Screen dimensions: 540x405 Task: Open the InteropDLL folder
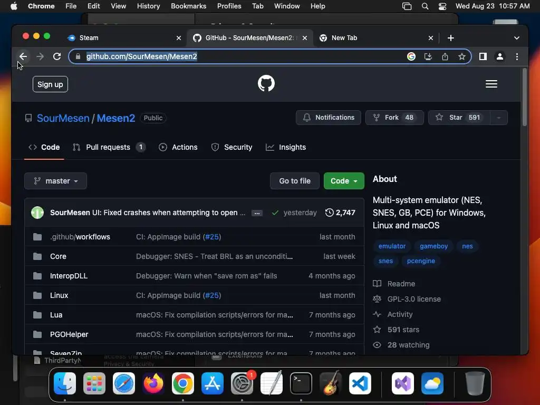click(69, 276)
